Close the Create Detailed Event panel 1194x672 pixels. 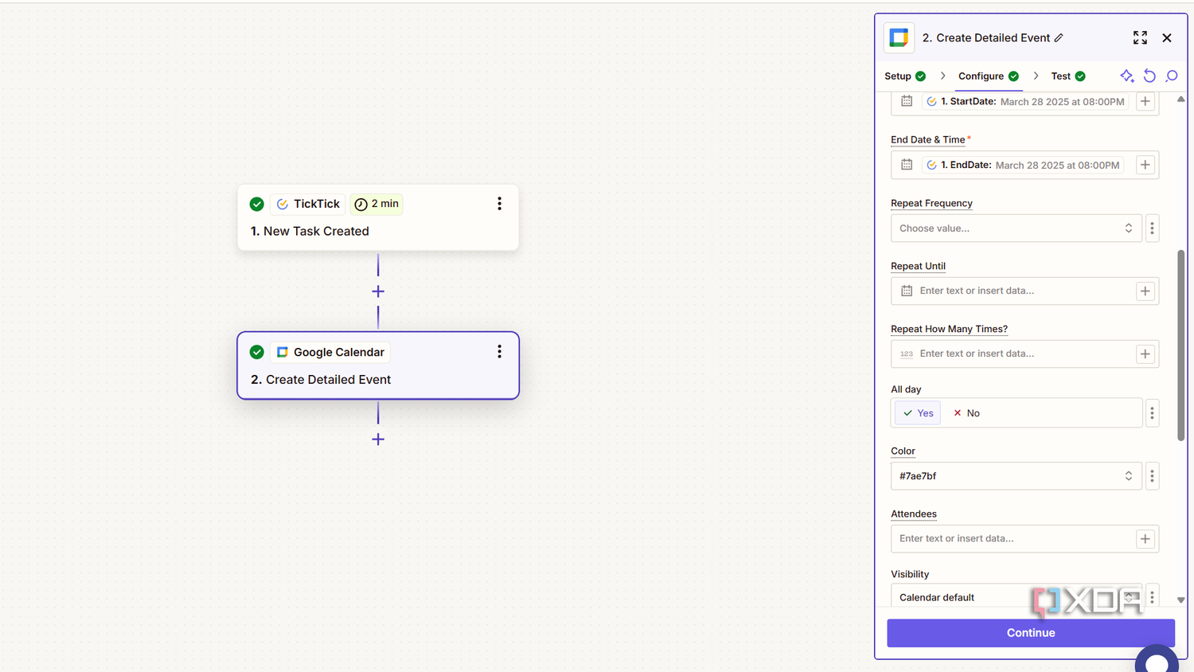[x=1167, y=37]
